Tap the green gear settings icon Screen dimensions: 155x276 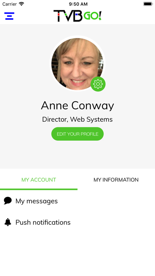tap(98, 84)
